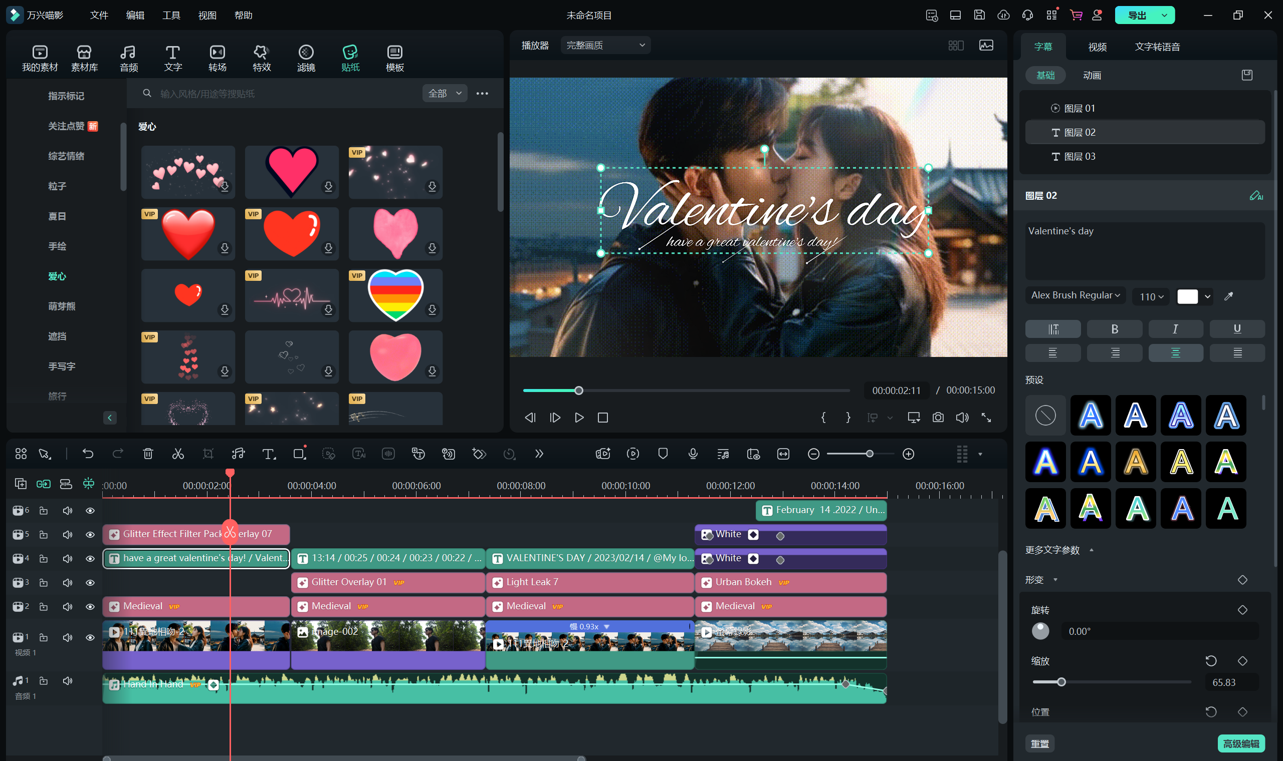Click the split scissors tool in timeline toolbar
This screenshot has width=1283, height=761.
pos(177,454)
